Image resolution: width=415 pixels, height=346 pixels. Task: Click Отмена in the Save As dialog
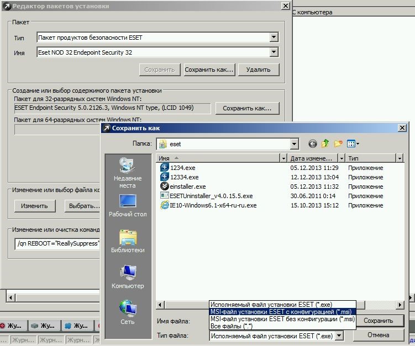click(x=378, y=335)
